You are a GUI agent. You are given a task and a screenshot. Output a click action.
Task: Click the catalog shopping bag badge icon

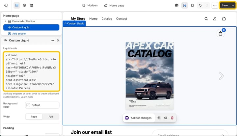click(221, 33)
